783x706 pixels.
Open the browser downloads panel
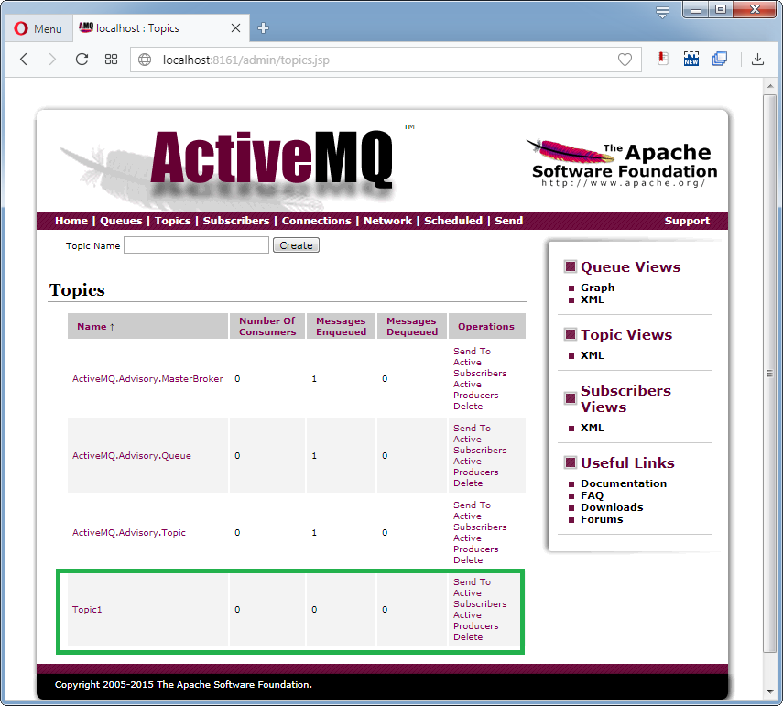(x=757, y=59)
